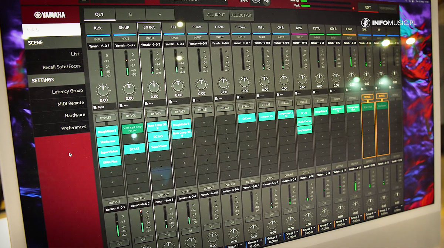Viewport: 444px width, 248px height.
Task: Toggle CUE on the SN Bot output
Action: click(166, 235)
